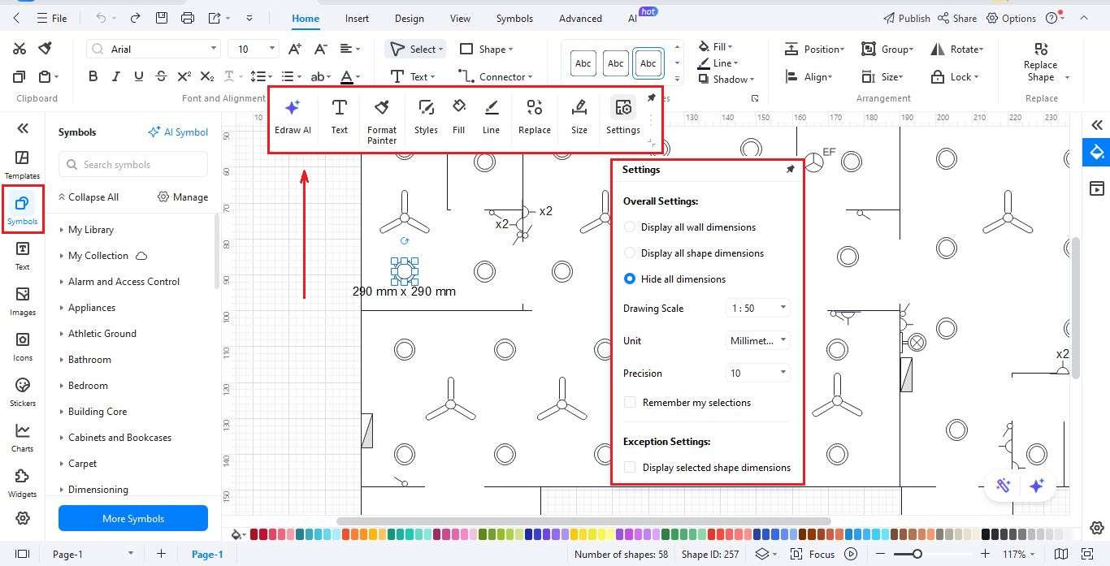Pin the Settings panel

pos(790,170)
